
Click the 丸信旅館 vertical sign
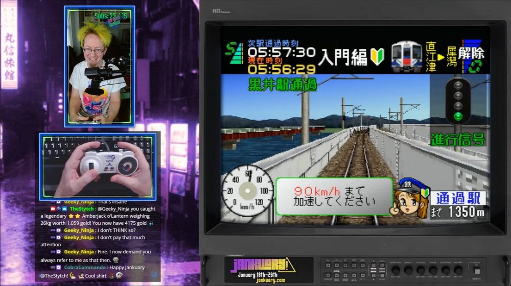9,56
